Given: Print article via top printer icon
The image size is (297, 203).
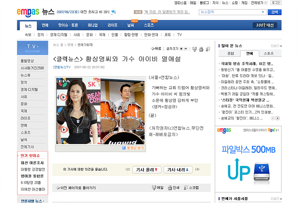Looking at the screenshot, I should click(x=201, y=49).
